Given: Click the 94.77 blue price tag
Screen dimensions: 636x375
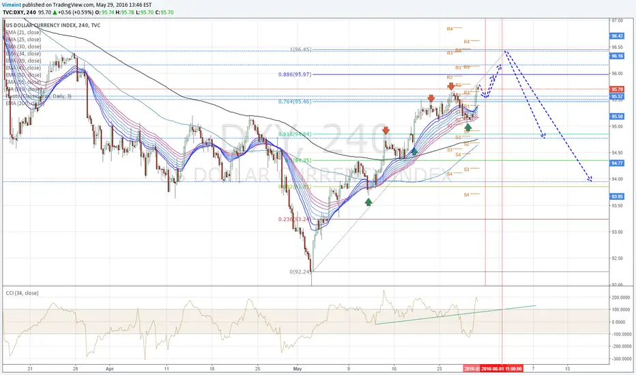Looking at the screenshot, I should coord(617,163).
